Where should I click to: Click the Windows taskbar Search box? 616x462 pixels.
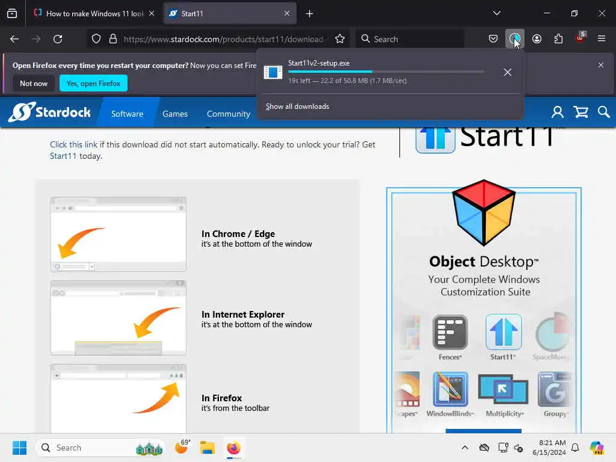pos(100,448)
